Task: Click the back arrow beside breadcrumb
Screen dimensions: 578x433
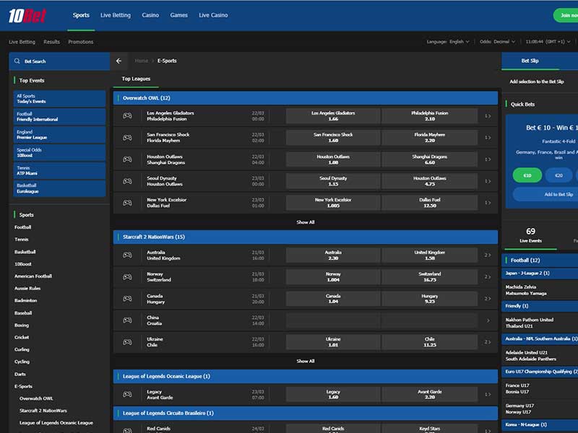Action: [118, 61]
